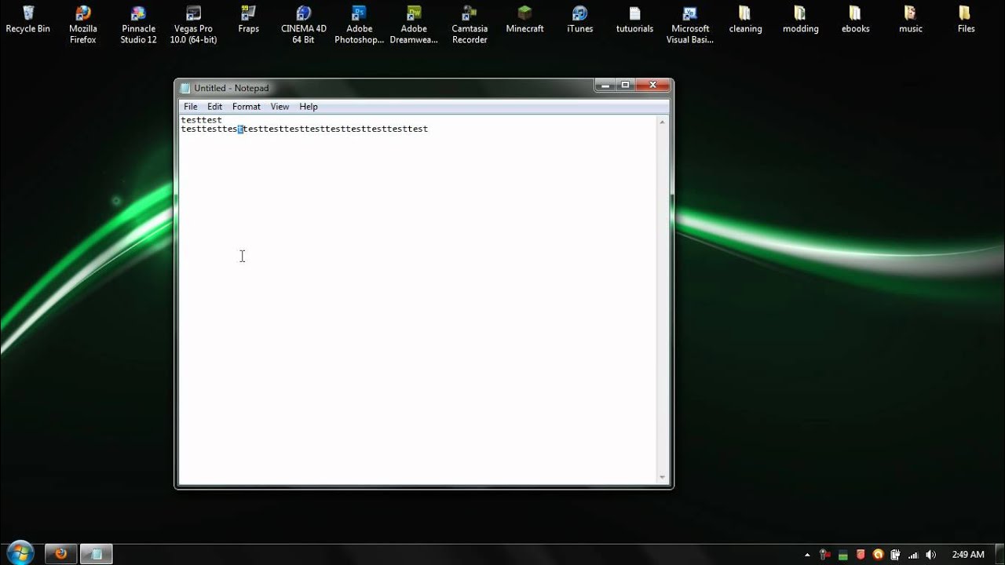
Task: Click the 'Untitled - Notepad' title bar
Action: point(232,88)
